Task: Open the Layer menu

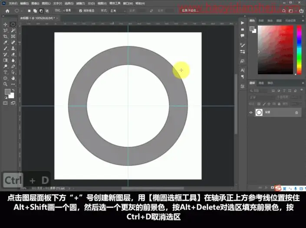Action: (46, 3)
